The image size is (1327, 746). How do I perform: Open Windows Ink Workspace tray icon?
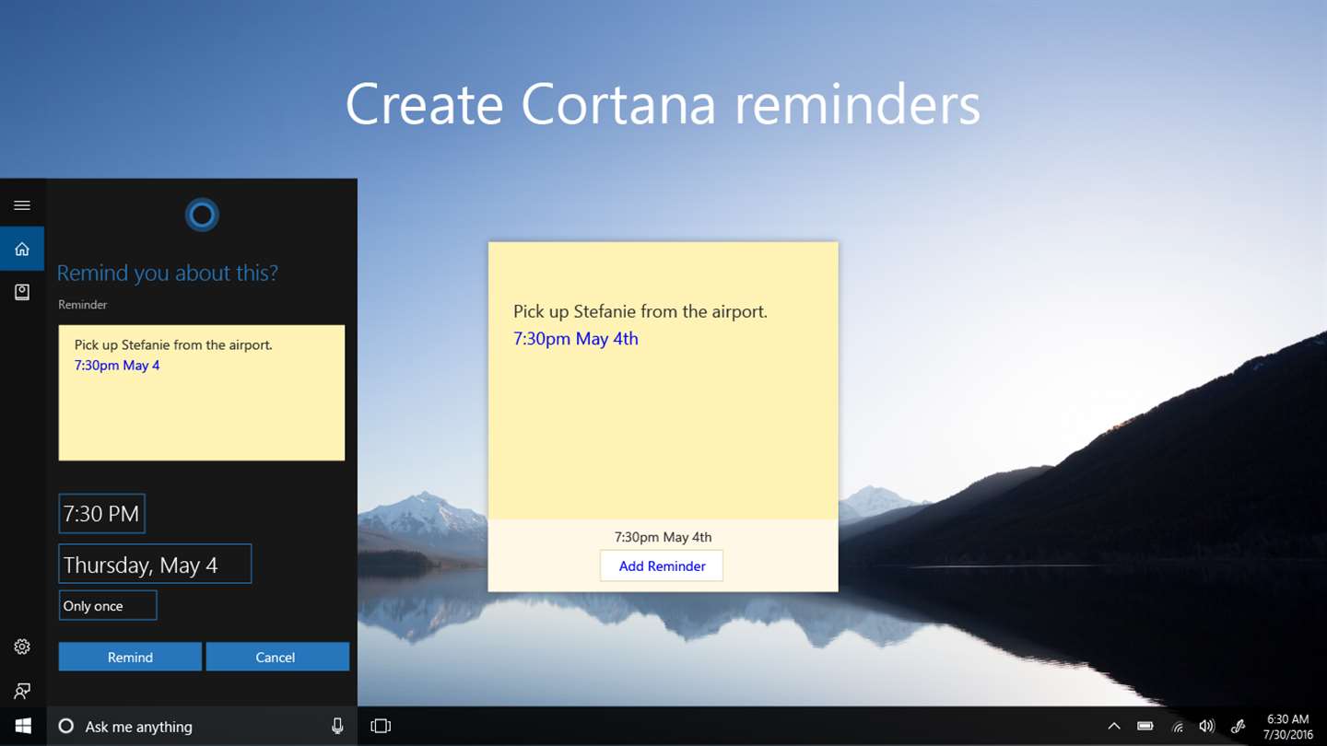1239,726
